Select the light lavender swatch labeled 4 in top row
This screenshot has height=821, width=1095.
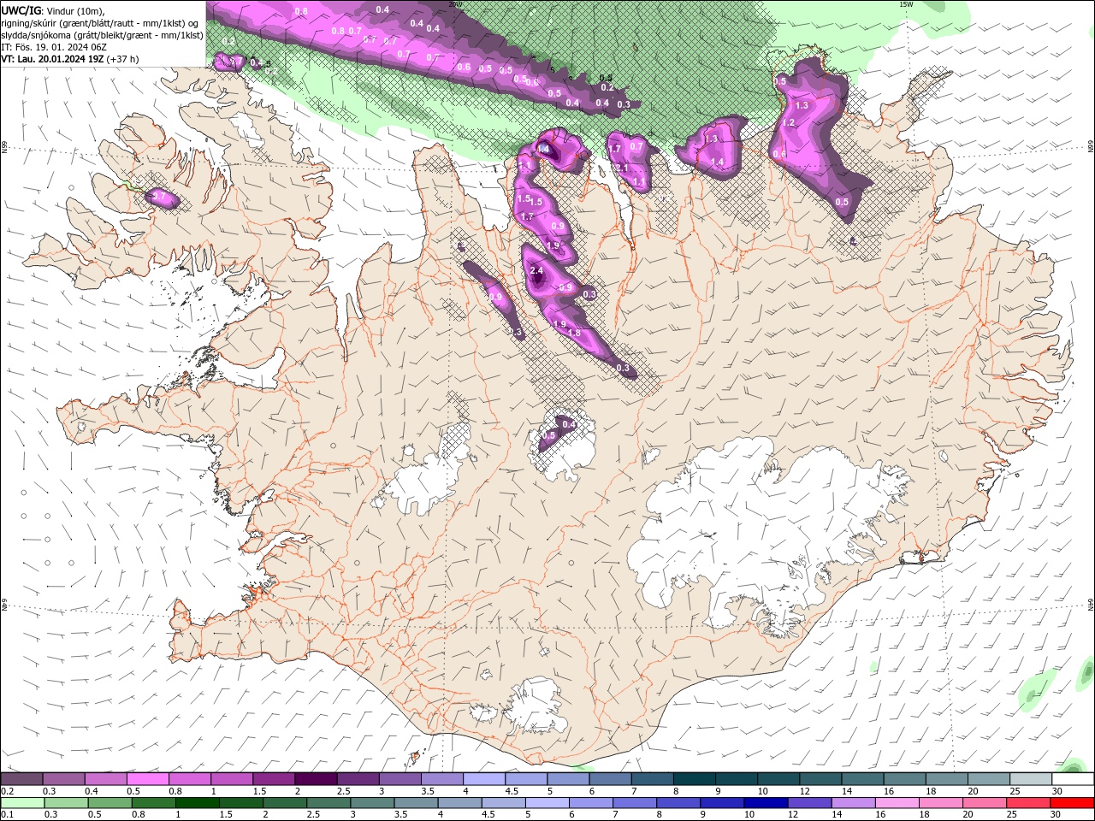coord(484,779)
